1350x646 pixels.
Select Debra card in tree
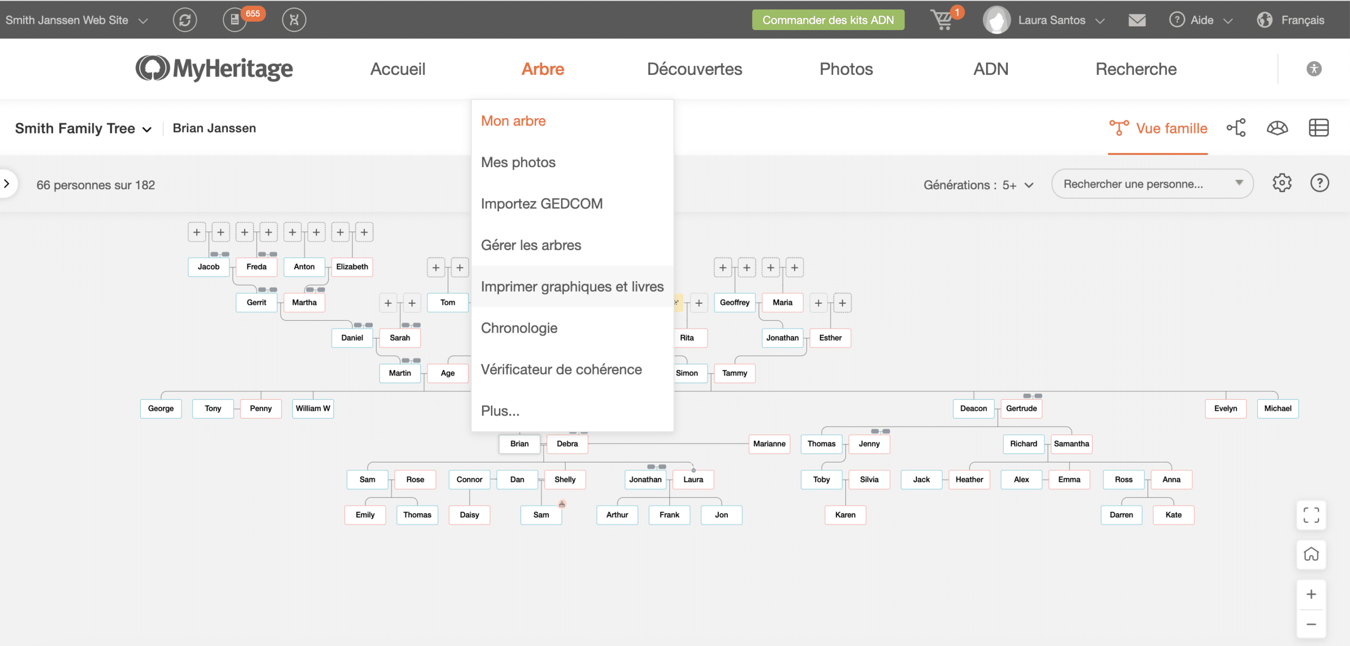567,444
